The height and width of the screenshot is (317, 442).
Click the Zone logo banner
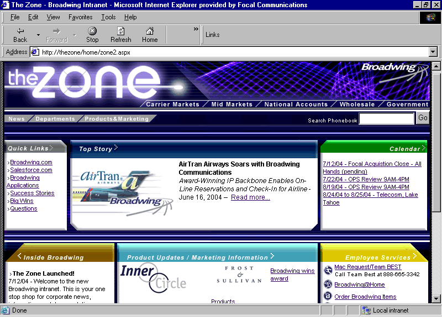[85, 82]
